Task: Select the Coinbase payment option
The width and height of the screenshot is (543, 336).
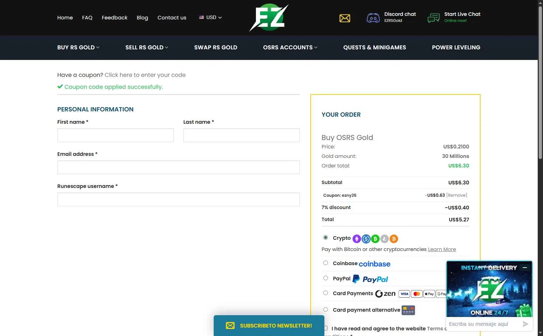Action: pyautogui.click(x=325, y=263)
